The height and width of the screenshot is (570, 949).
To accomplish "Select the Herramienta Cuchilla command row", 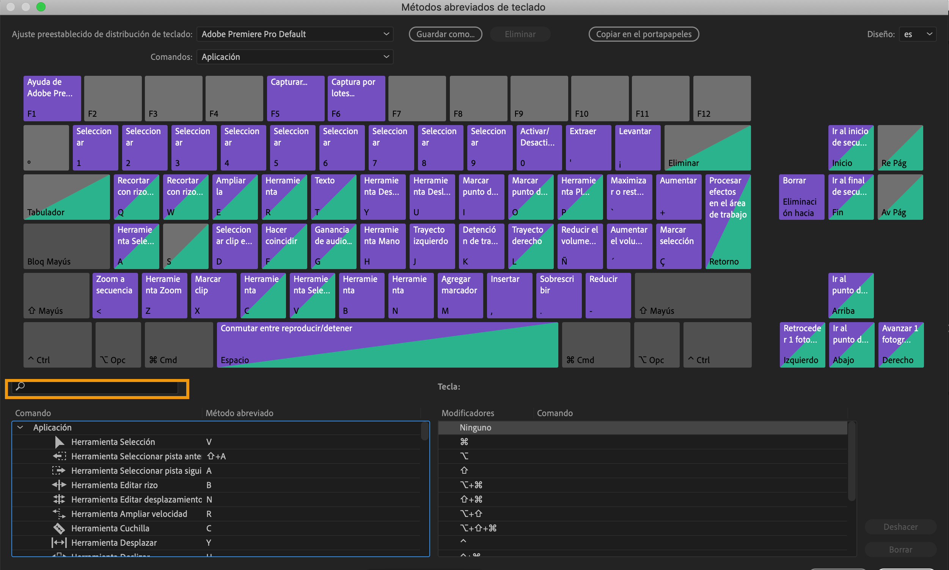I will (217, 528).
